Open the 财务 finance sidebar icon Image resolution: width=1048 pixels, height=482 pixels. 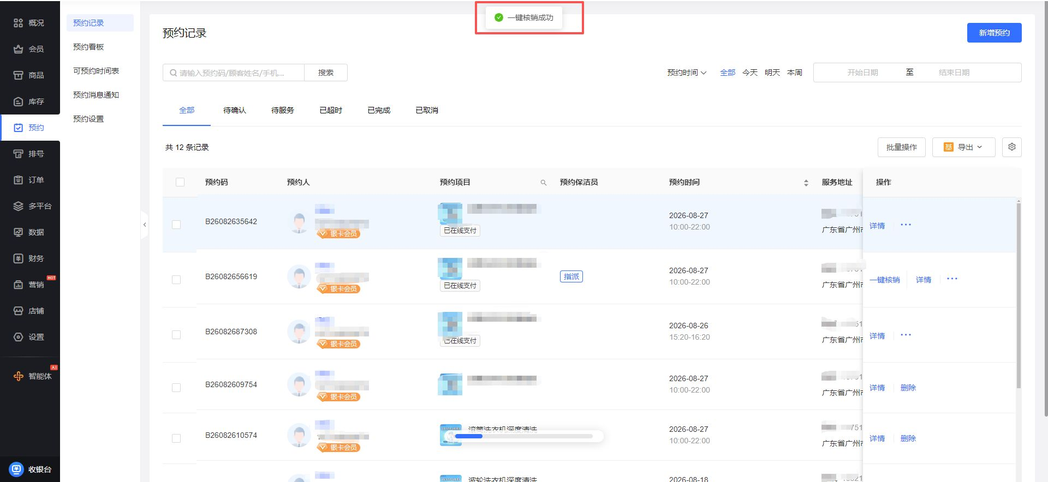tap(18, 258)
